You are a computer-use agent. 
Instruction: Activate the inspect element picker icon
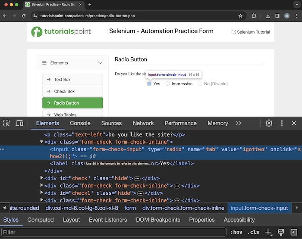(x=6, y=123)
